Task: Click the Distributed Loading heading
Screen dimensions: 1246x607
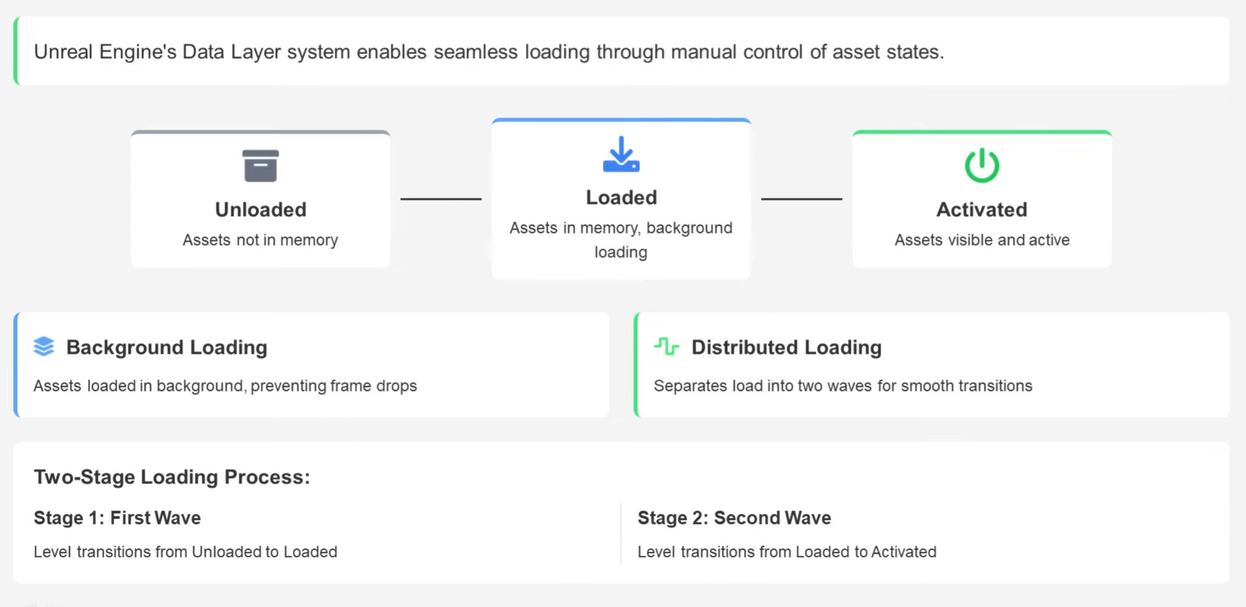Action: [786, 348]
